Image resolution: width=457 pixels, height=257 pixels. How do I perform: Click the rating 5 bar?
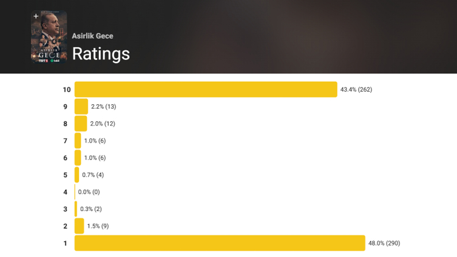[76, 175]
